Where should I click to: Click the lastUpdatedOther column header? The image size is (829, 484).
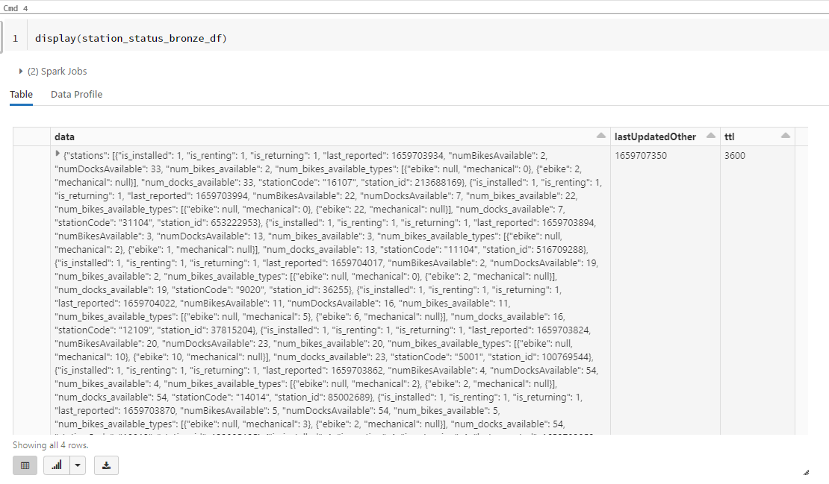[655, 136]
